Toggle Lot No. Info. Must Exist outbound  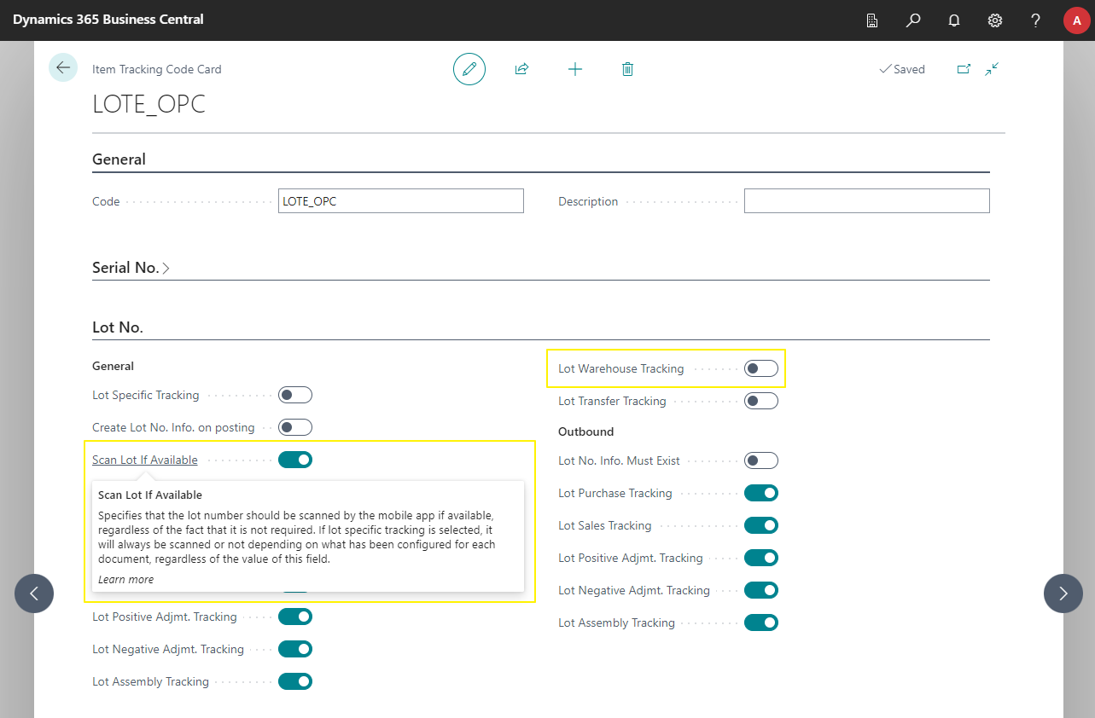(x=761, y=460)
